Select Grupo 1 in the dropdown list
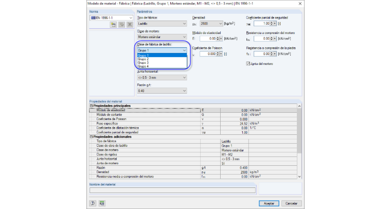The width and height of the screenshot is (391, 209). [162, 56]
